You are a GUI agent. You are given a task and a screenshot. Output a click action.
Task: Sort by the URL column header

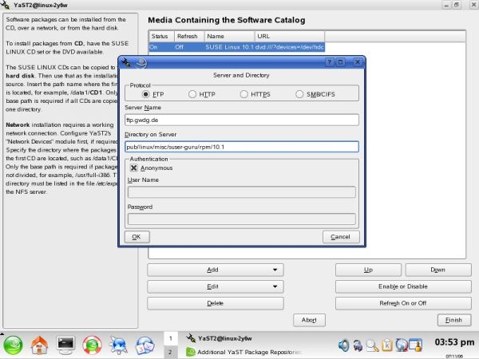[x=290, y=37]
